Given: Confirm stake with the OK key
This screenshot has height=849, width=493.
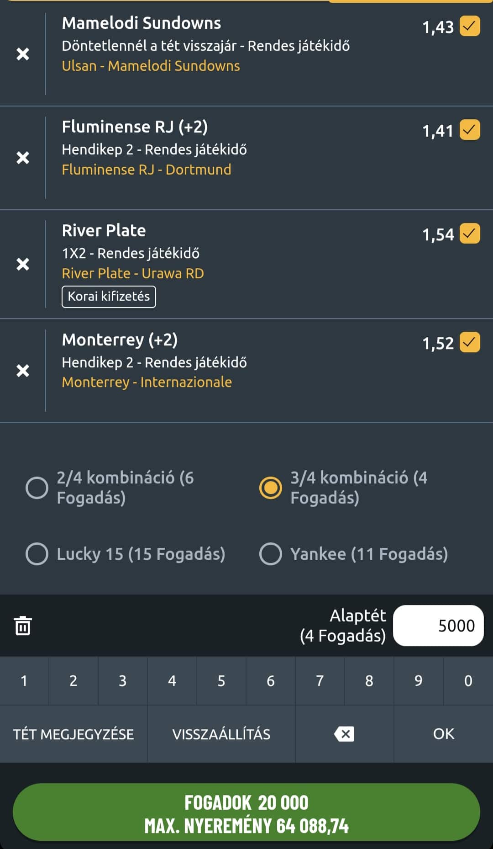Looking at the screenshot, I should tap(444, 734).
